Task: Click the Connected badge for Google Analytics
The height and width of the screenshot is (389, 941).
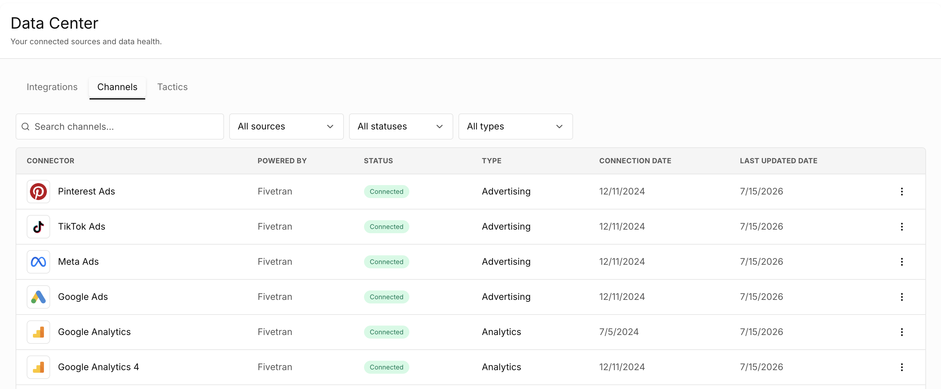Action: pos(386,332)
